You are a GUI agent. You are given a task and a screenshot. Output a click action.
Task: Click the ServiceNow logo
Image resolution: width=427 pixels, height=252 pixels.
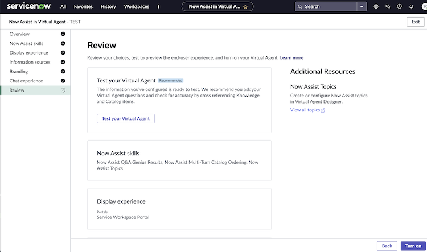point(28,6)
